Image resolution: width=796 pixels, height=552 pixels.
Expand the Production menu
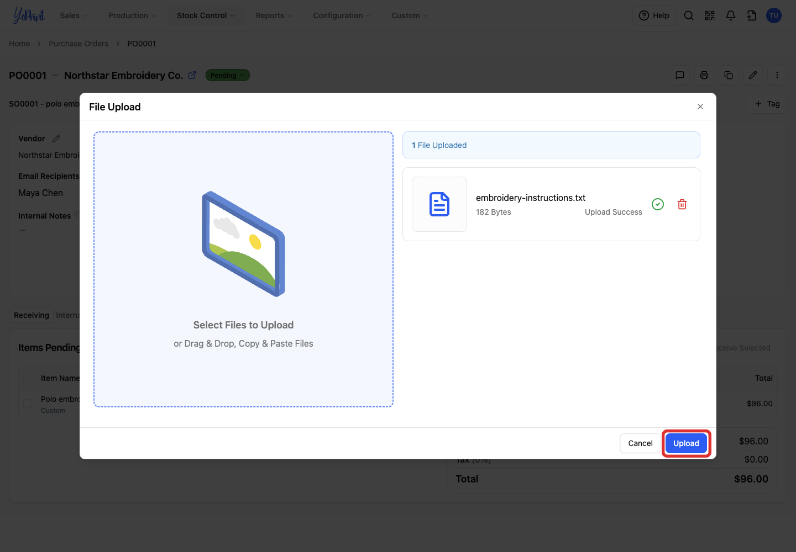[132, 15]
